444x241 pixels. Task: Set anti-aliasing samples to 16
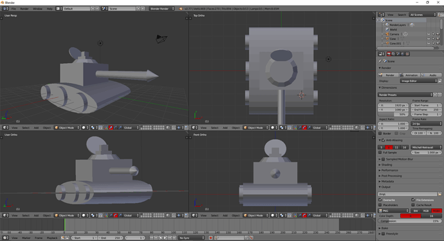coord(405,148)
